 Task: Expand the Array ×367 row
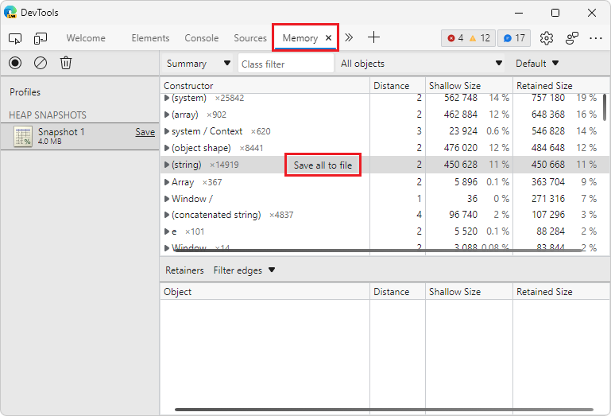(167, 182)
